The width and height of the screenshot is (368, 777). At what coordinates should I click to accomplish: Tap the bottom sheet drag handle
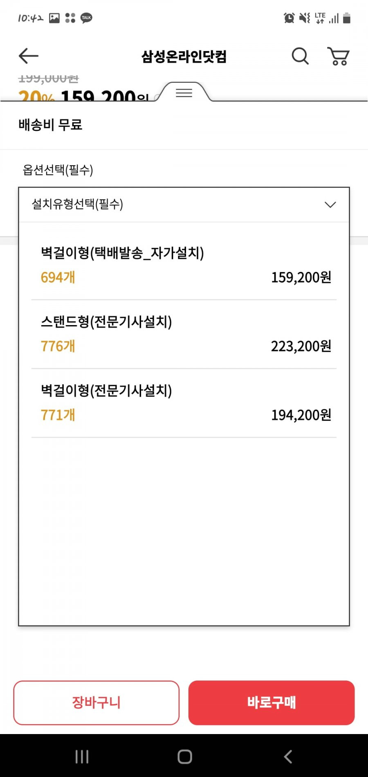[184, 93]
